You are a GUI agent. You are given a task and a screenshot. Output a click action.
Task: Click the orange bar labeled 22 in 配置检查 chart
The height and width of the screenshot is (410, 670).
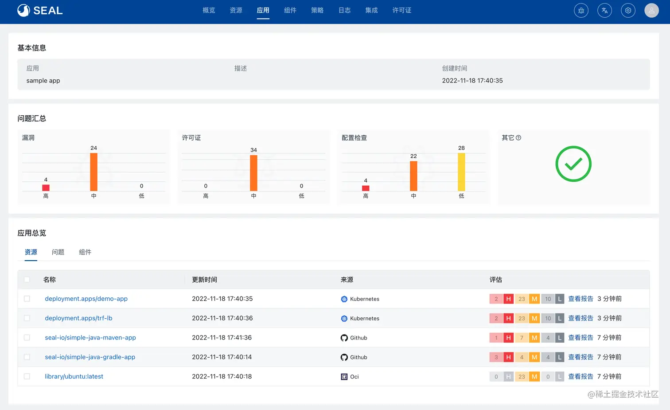[x=413, y=176]
